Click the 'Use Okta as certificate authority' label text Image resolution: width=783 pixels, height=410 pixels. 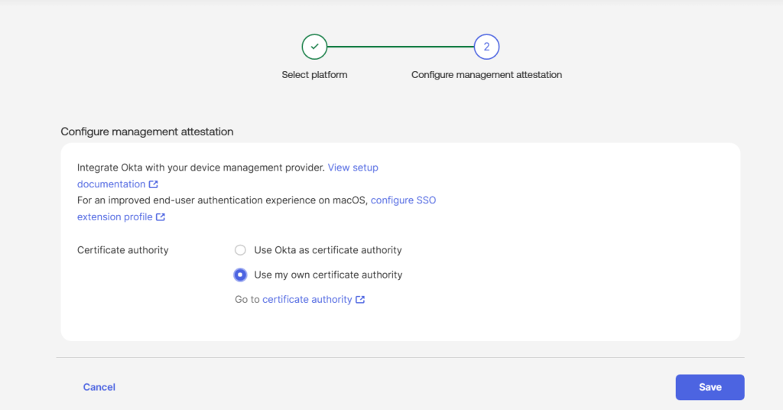coord(327,250)
